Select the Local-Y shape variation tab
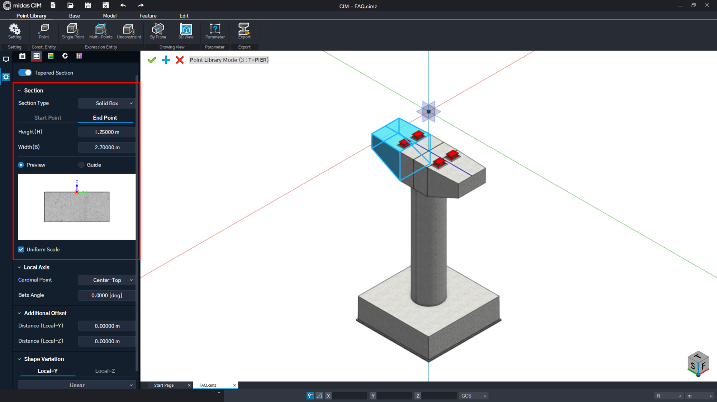The width and height of the screenshot is (717, 402). (48, 371)
